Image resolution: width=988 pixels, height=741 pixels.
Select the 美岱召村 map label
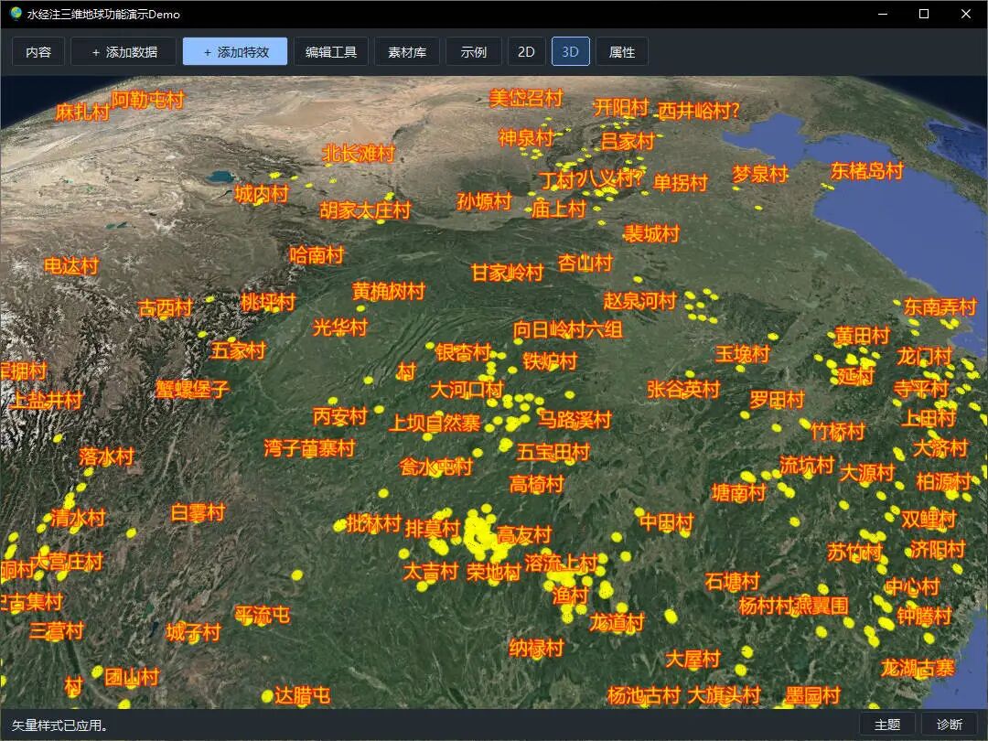coord(525,98)
